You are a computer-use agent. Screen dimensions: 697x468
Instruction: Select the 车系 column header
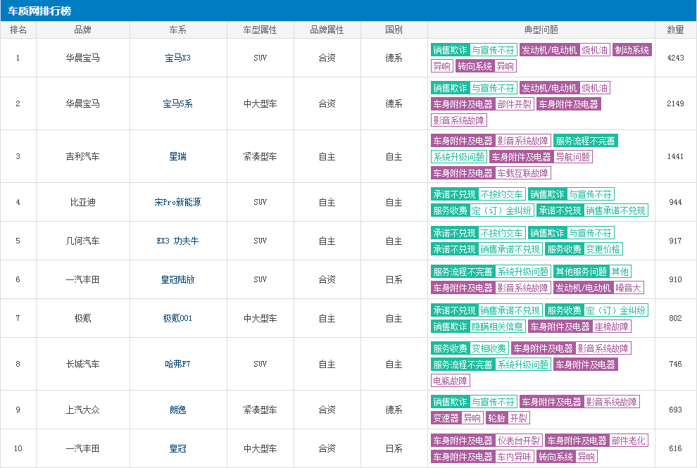coord(177,30)
